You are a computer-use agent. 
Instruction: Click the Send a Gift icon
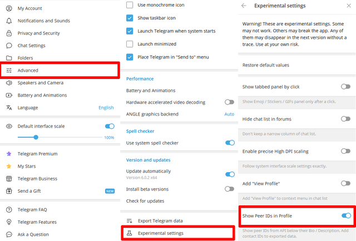click(x=9, y=191)
